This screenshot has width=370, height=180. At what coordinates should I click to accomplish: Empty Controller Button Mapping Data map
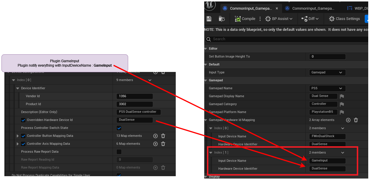click(x=163, y=136)
